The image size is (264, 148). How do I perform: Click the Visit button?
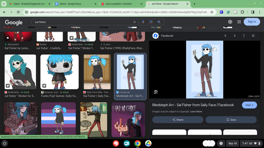(249, 105)
